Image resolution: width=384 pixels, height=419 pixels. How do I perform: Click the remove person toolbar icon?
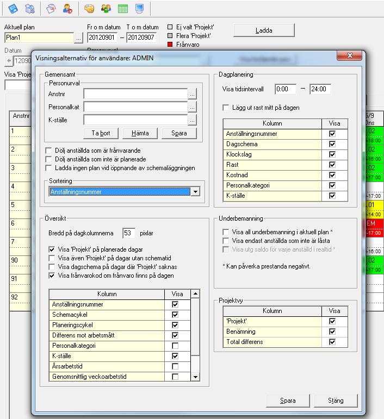pyautogui.click(x=67, y=9)
